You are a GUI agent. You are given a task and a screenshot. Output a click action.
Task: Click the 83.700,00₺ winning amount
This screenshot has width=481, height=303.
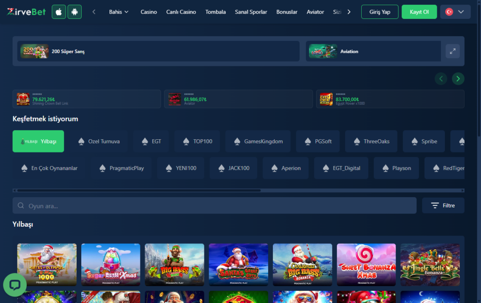click(x=347, y=99)
